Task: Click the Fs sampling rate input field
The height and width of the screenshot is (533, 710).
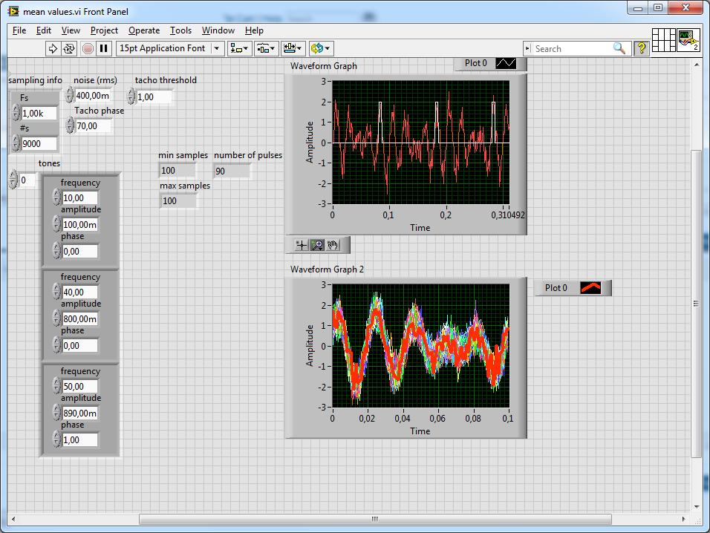Action: click(39, 114)
